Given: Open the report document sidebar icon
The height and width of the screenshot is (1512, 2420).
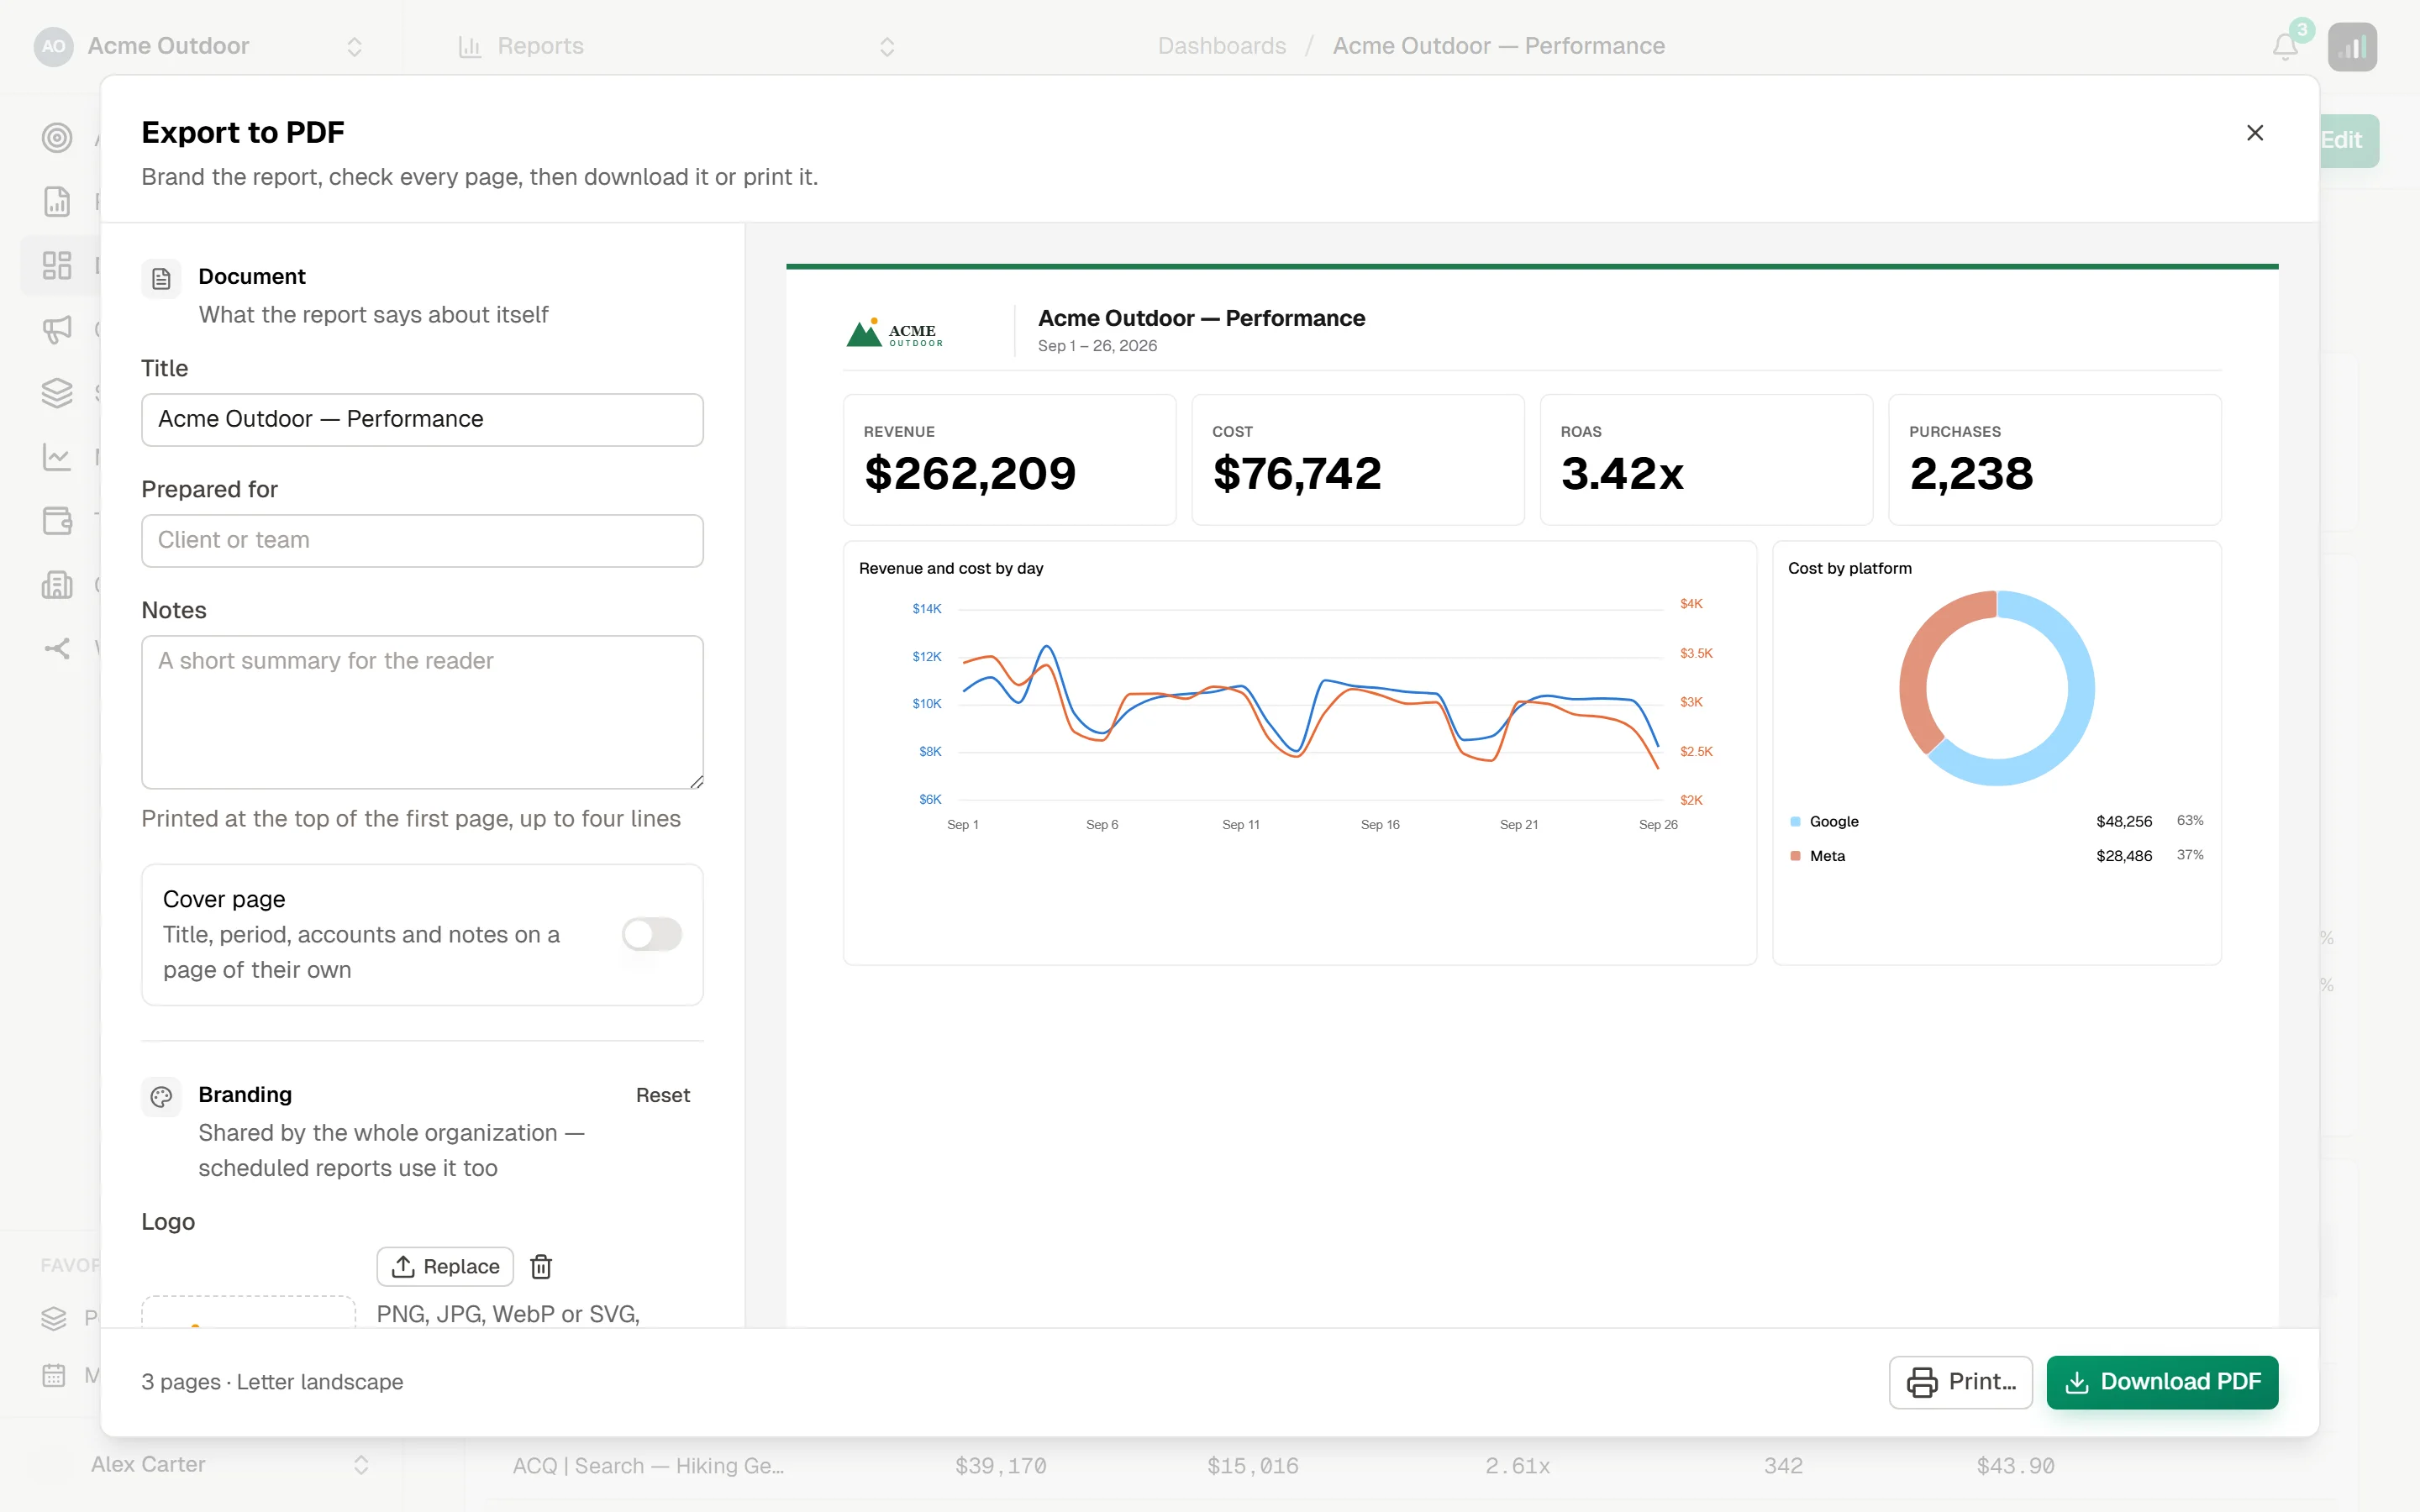Looking at the screenshot, I should tap(57, 201).
